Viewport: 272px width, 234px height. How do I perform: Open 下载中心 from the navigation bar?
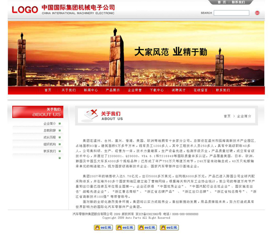click(157, 90)
